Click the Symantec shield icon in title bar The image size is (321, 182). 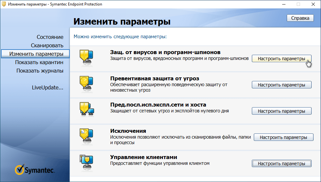(x=4, y=4)
